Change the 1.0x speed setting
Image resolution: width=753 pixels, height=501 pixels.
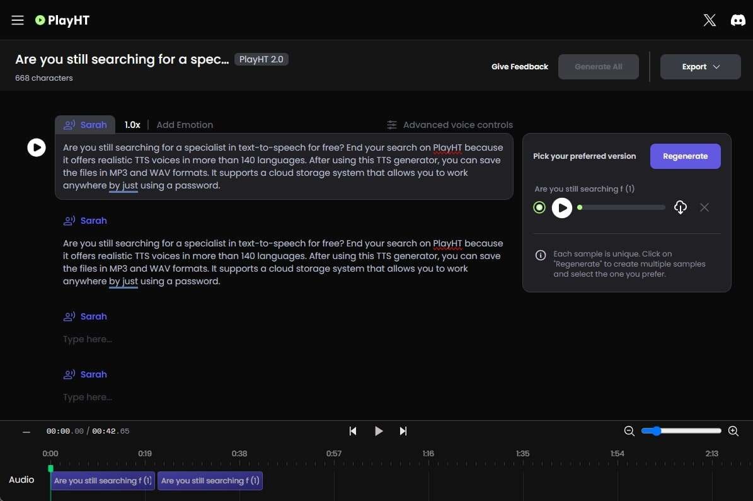pyautogui.click(x=132, y=125)
